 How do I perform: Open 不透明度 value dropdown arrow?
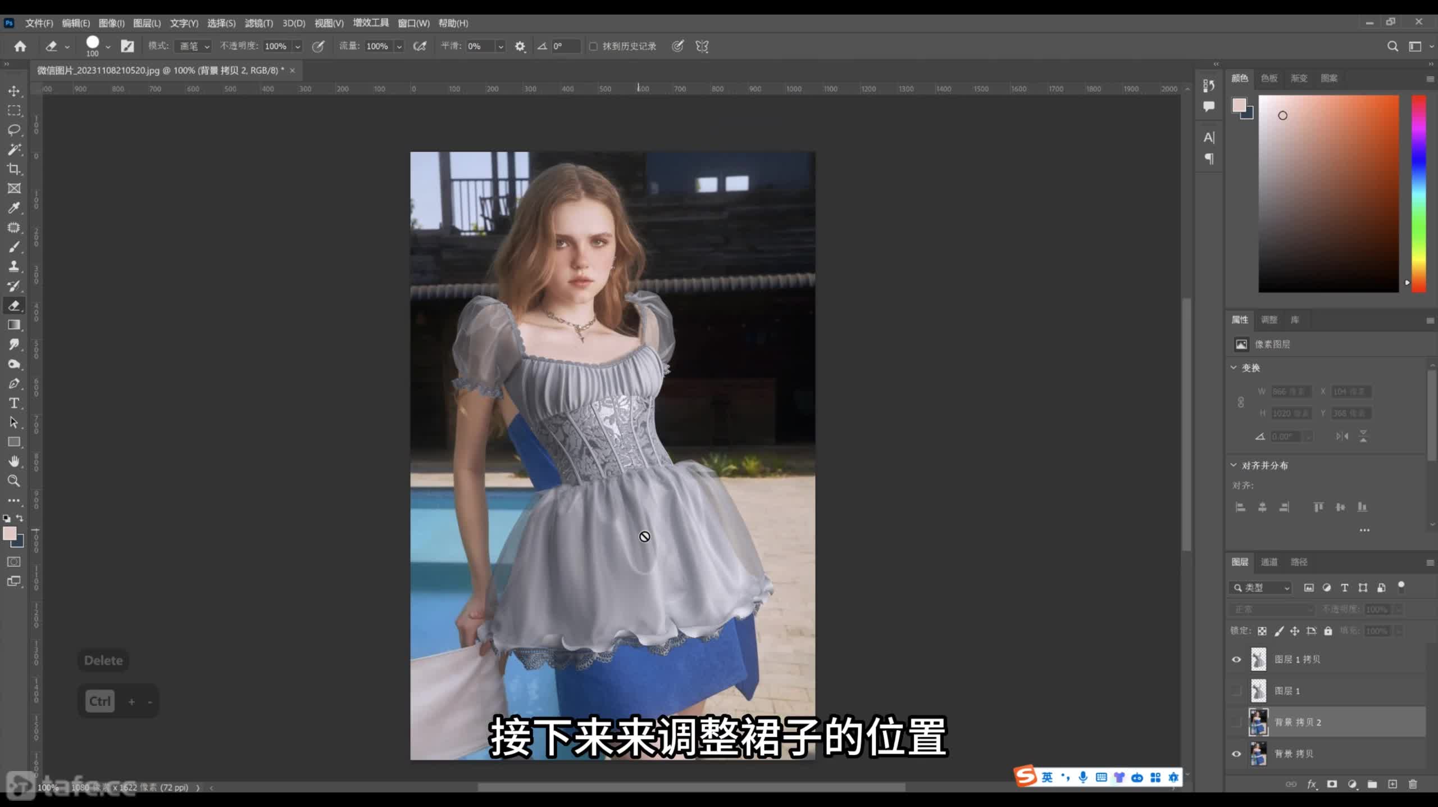click(x=298, y=47)
